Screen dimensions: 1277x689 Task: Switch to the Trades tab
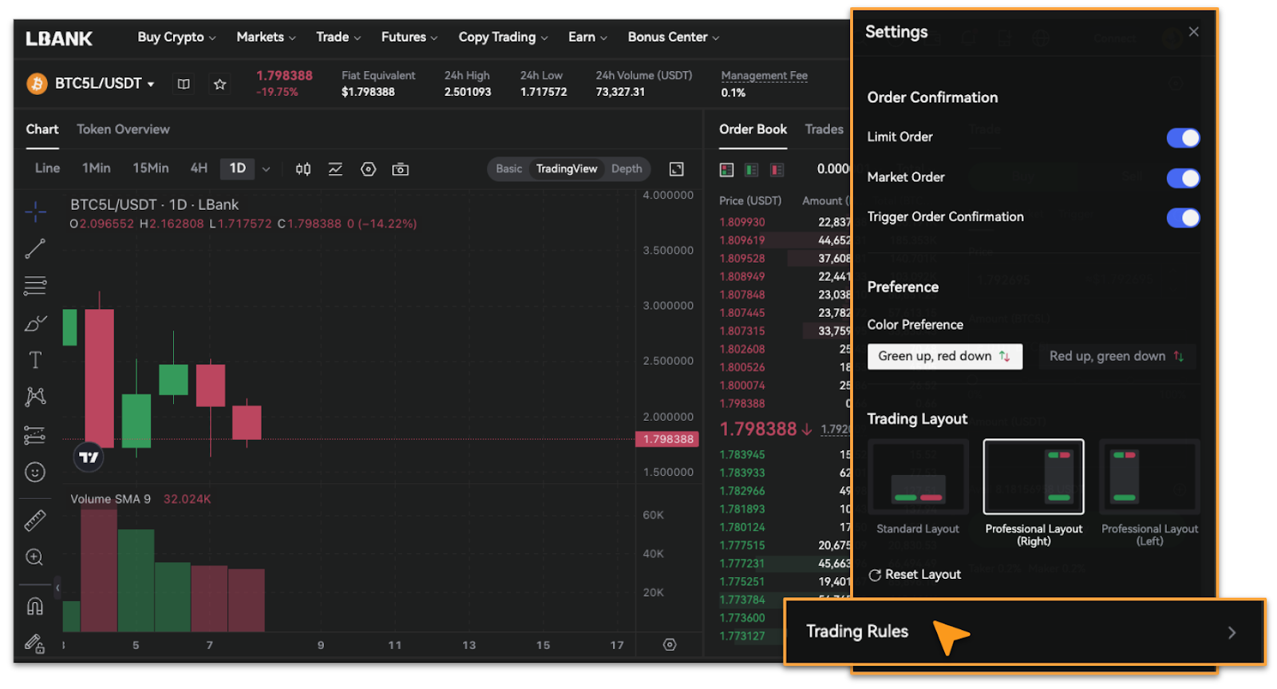coord(824,129)
